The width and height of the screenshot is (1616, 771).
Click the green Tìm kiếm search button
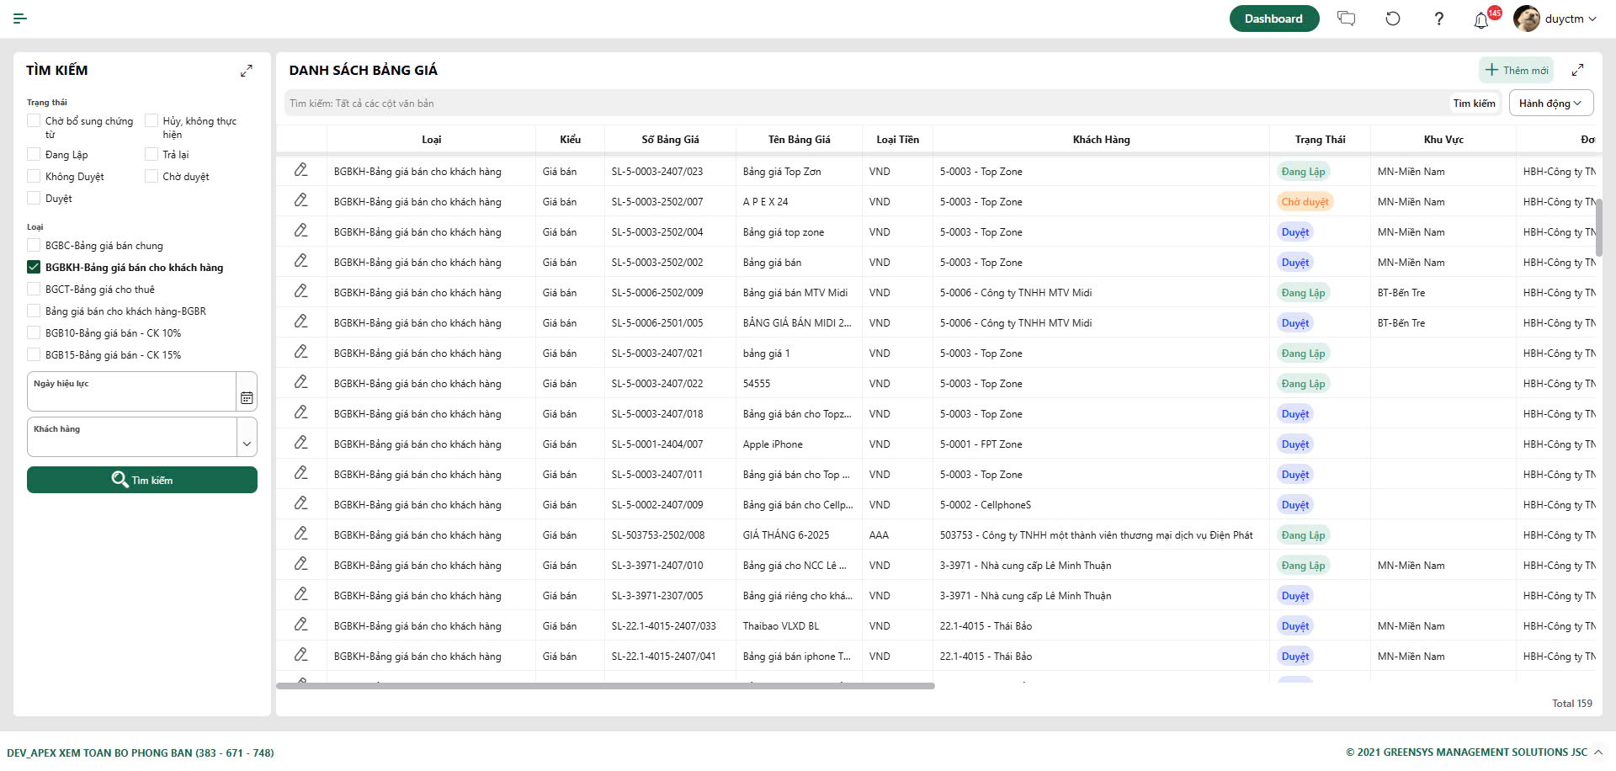click(x=142, y=480)
